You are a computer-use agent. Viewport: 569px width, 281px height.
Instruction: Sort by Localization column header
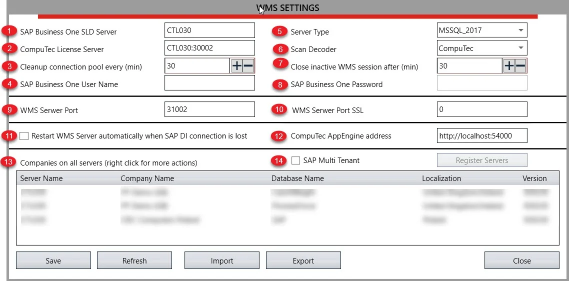click(x=441, y=178)
